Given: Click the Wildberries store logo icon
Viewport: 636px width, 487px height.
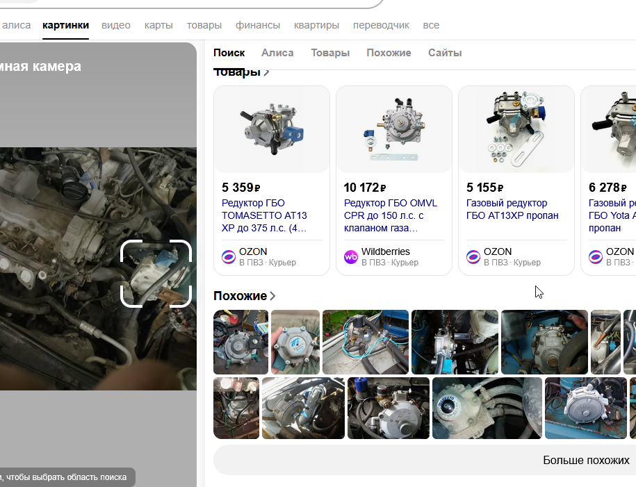Looking at the screenshot, I should tap(351, 256).
